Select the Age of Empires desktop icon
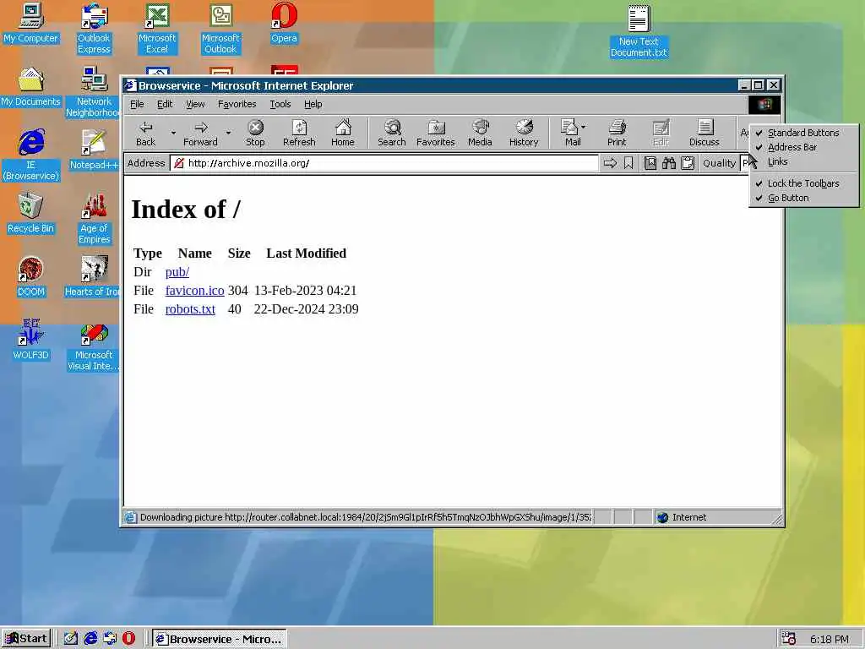This screenshot has height=649, width=865. click(x=94, y=219)
